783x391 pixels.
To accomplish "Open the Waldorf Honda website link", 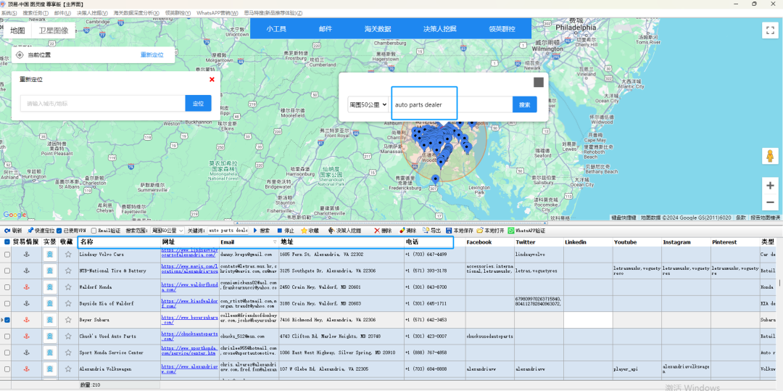I will (x=190, y=287).
